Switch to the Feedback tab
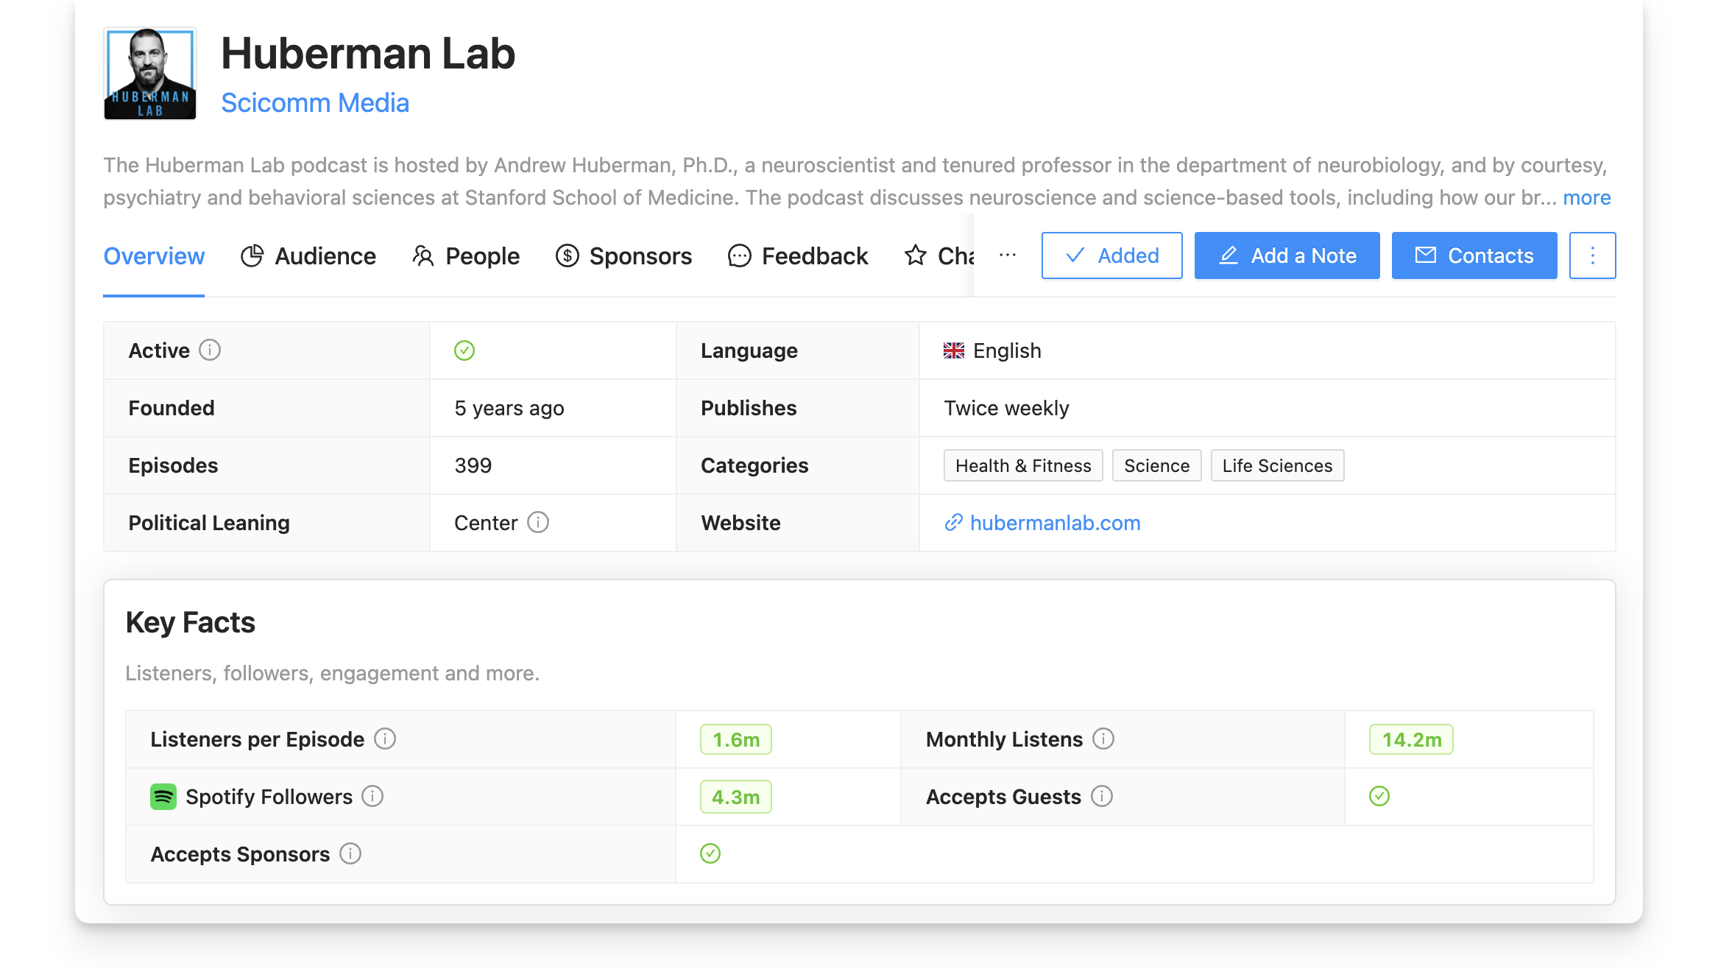Viewport: 1718px width, 969px height. click(799, 256)
